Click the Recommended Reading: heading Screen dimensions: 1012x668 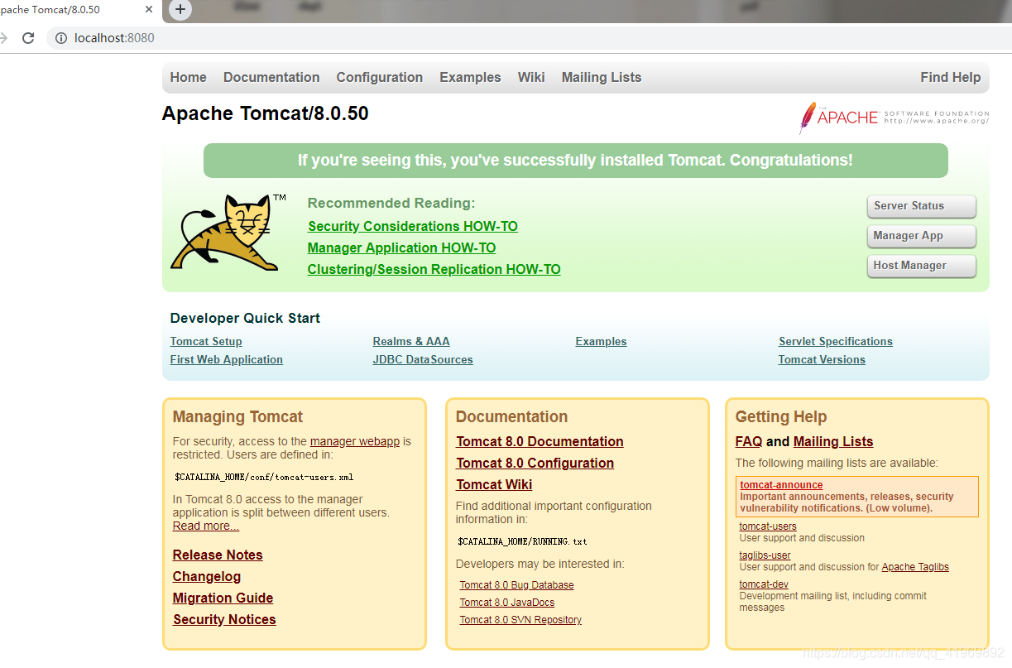coord(391,203)
